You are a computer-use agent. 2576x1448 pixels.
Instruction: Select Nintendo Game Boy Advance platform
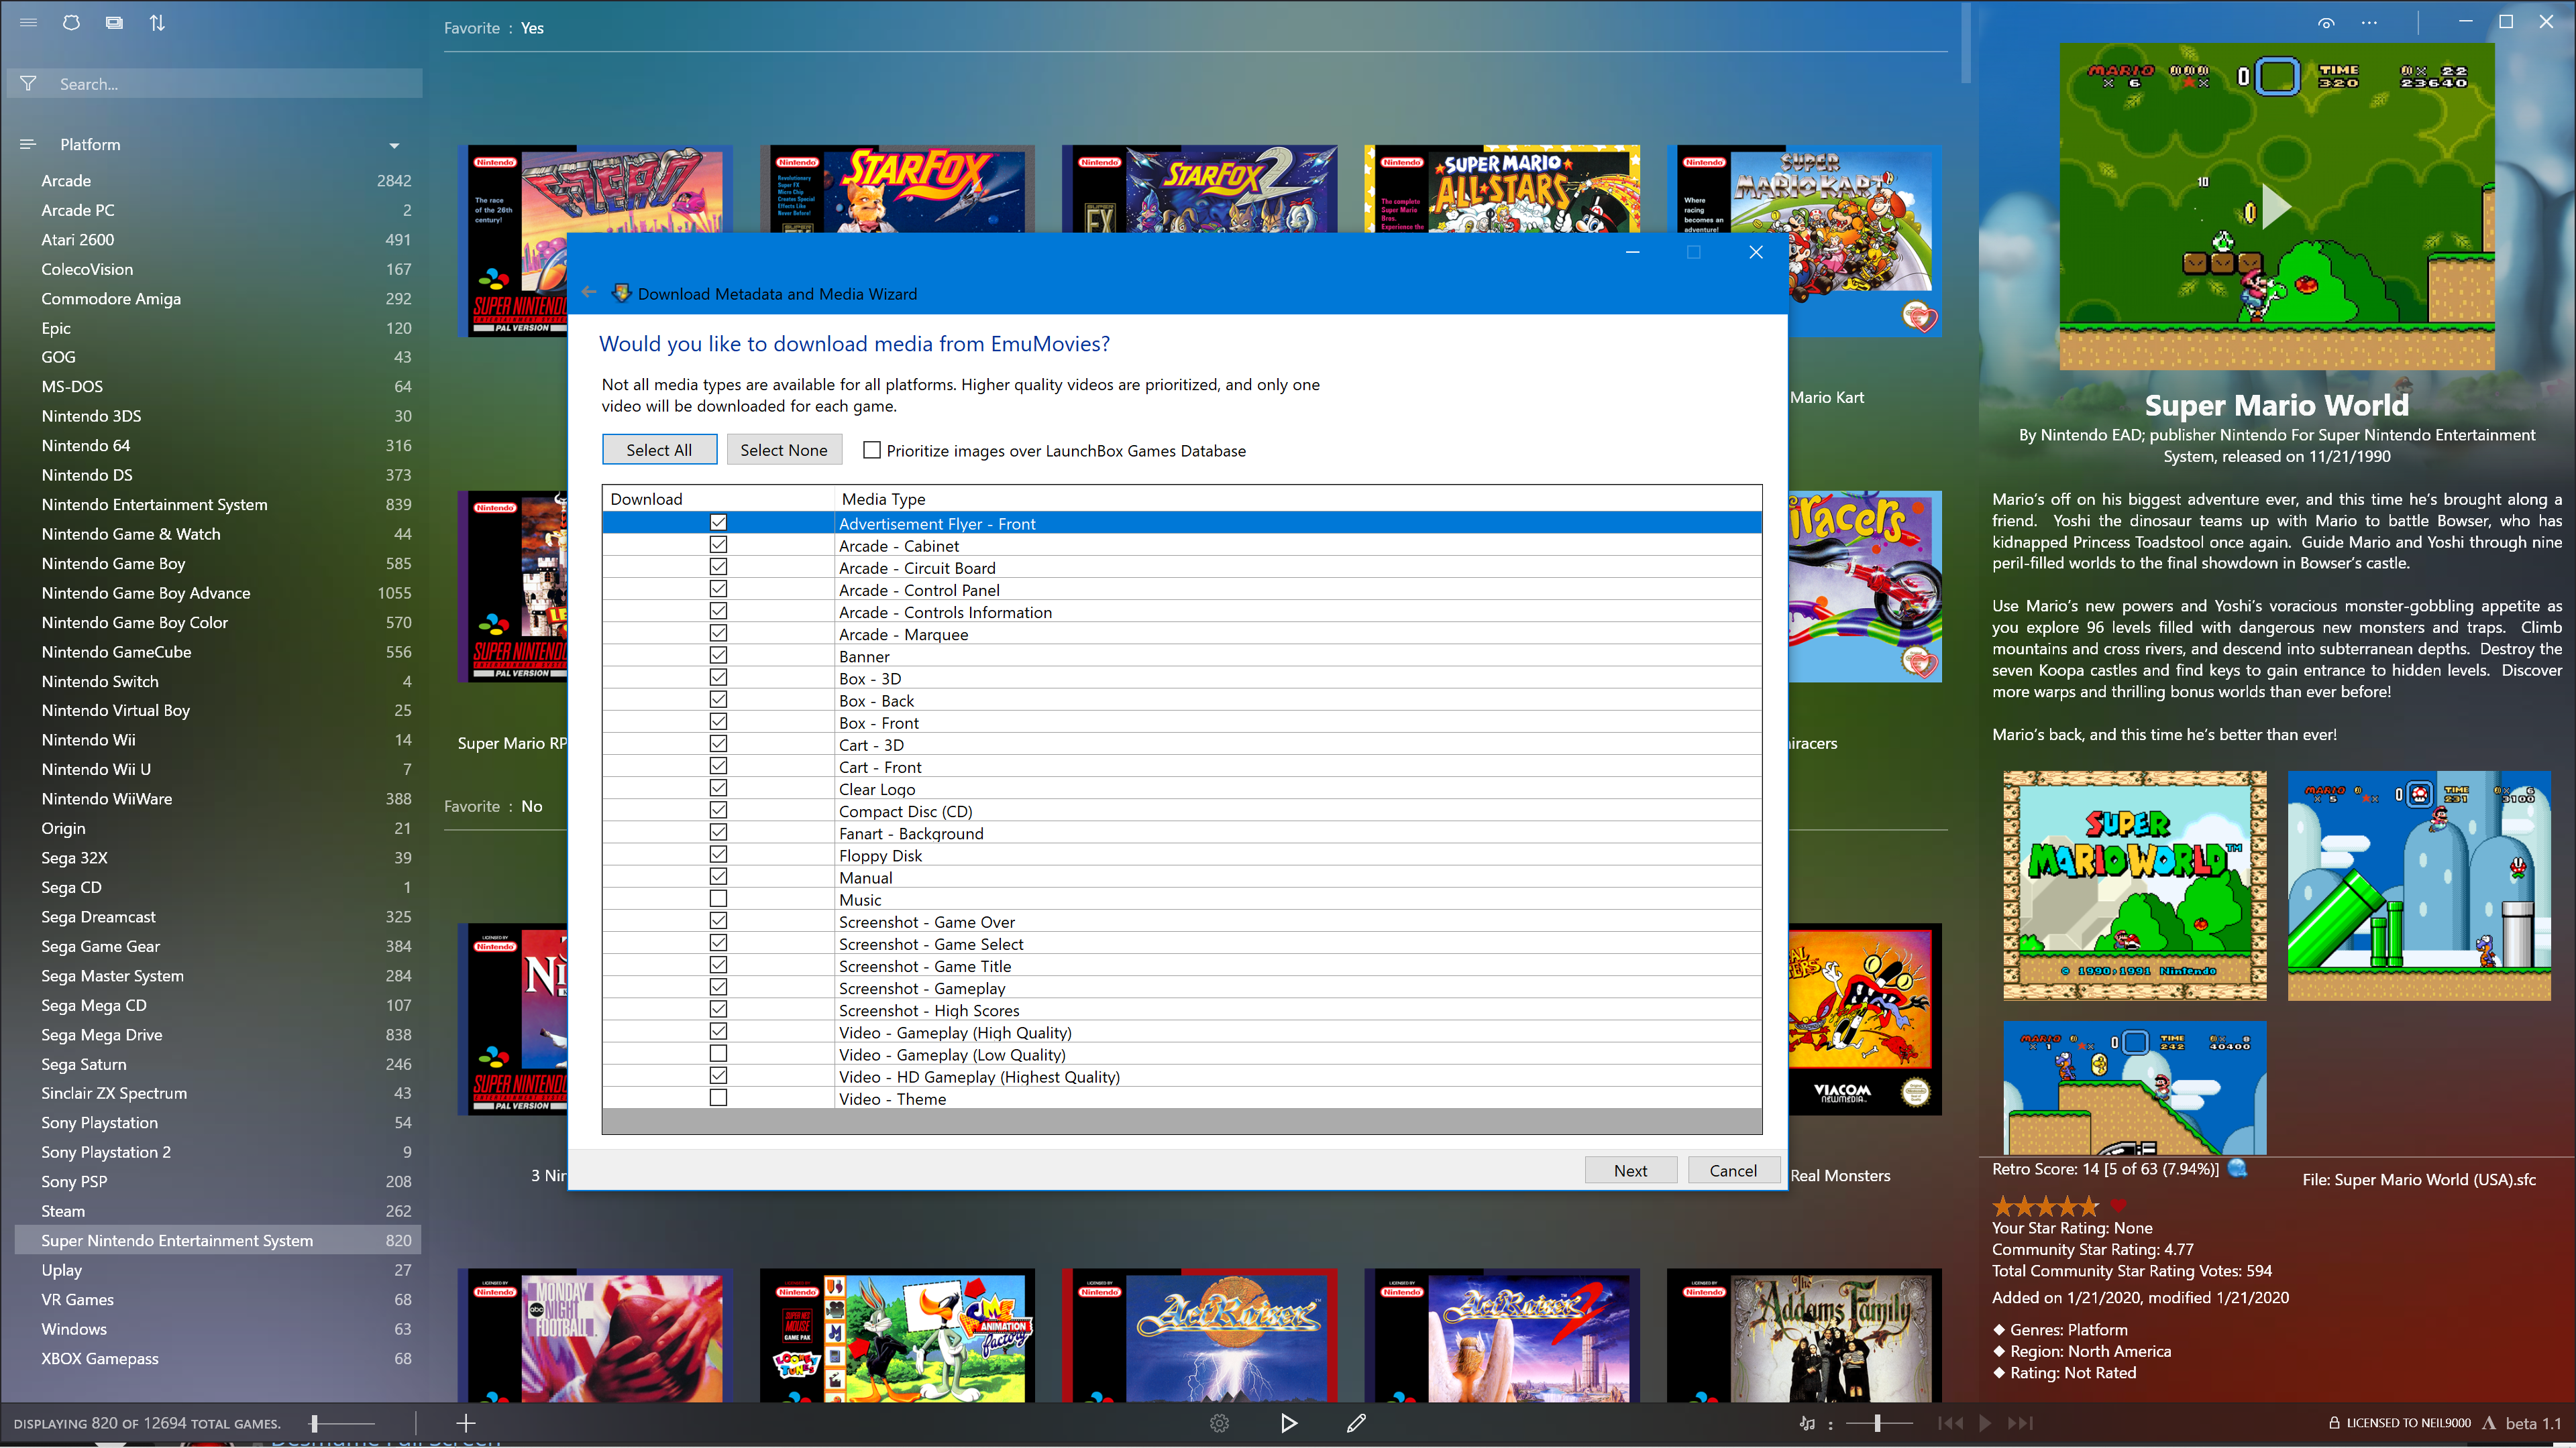(x=218, y=593)
